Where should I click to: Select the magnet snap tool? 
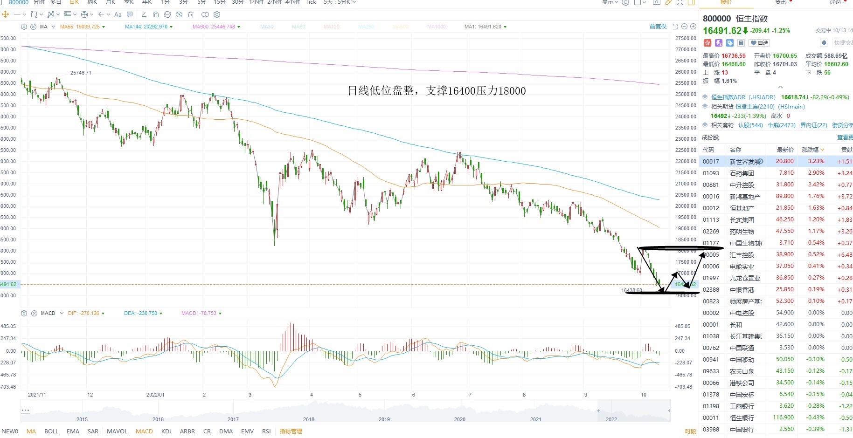(x=156, y=14)
